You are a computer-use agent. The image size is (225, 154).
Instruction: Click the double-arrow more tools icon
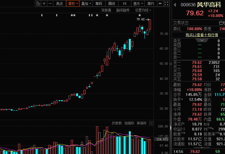pyautogui.click(x=160, y=4)
